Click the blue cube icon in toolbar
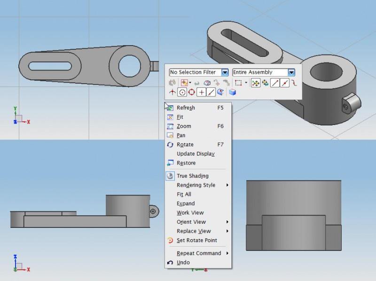 click(232, 92)
